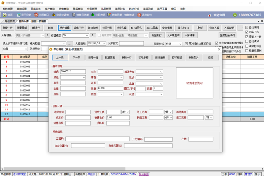Screen dimensions: 264x176
Task: Open the 会员管理 menu
Action: click(x=92, y=9)
